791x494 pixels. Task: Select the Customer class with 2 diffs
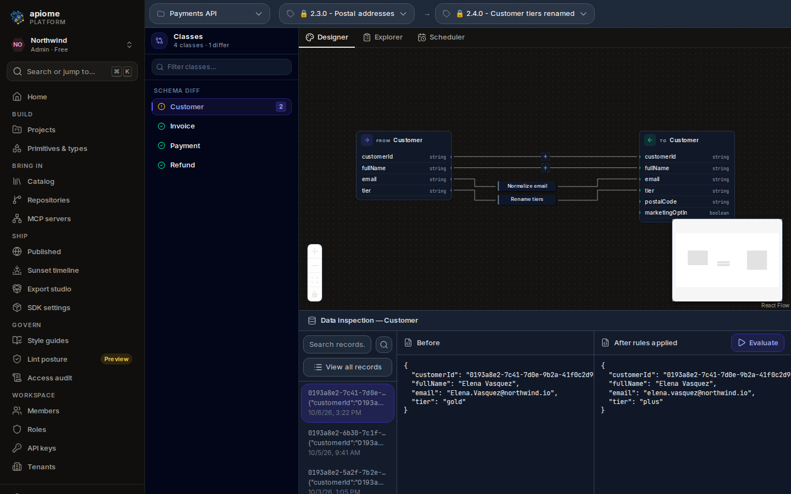point(221,106)
